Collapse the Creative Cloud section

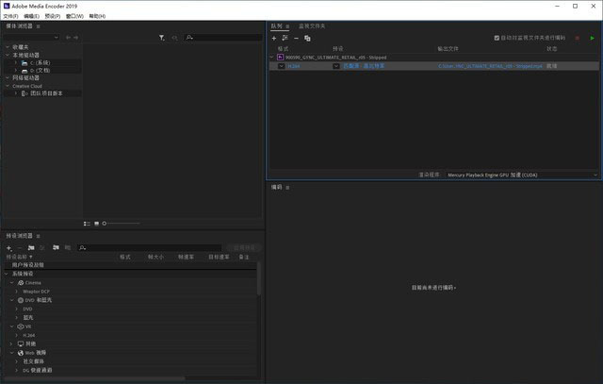(x=8, y=86)
